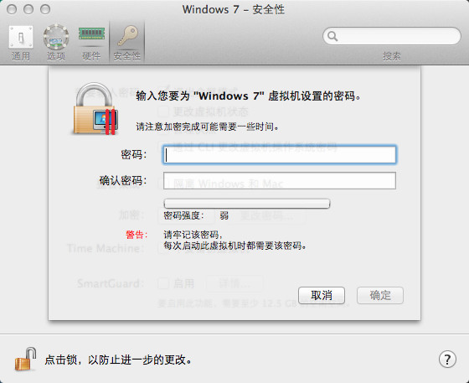Click the red 警告 warning label
This screenshot has height=383, width=469.
click(x=137, y=235)
